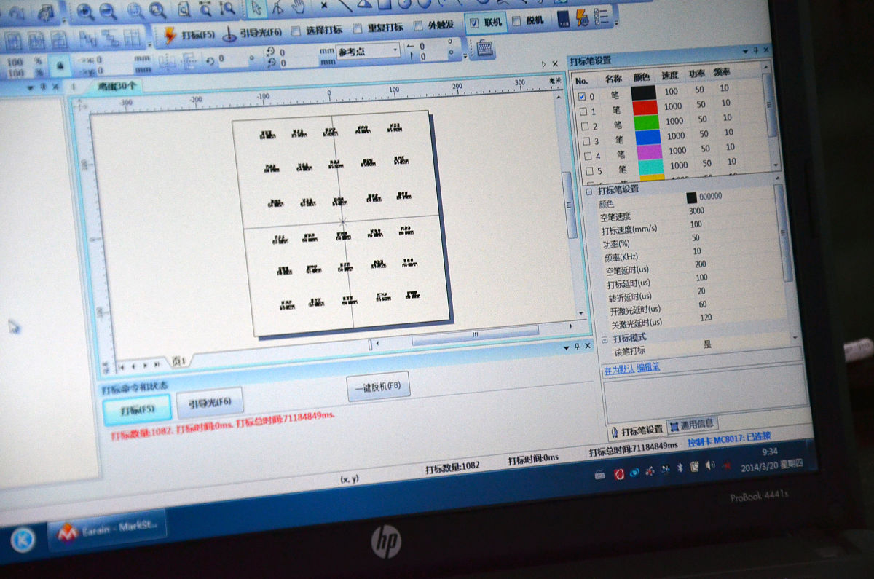Click the lock aspect ratio icon
The image size is (874, 579).
click(59, 65)
